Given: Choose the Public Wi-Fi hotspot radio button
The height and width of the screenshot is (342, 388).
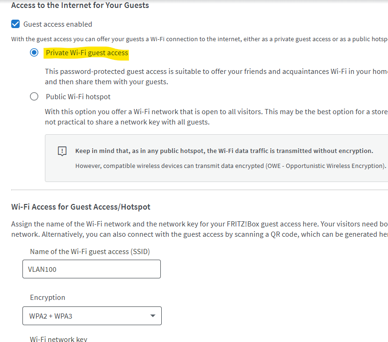Looking at the screenshot, I should [x=34, y=97].
